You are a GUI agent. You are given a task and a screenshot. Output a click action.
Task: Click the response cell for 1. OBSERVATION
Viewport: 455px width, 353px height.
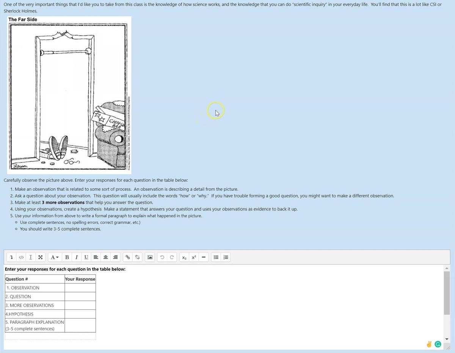[x=80, y=288]
